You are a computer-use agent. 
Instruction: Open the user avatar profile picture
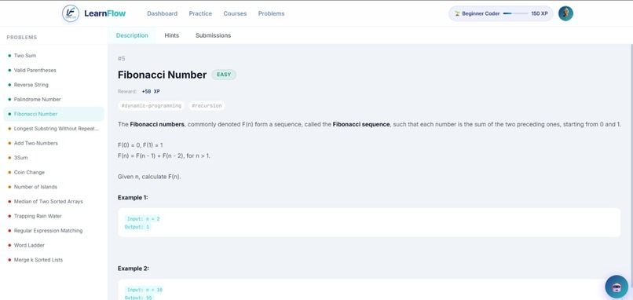(565, 13)
